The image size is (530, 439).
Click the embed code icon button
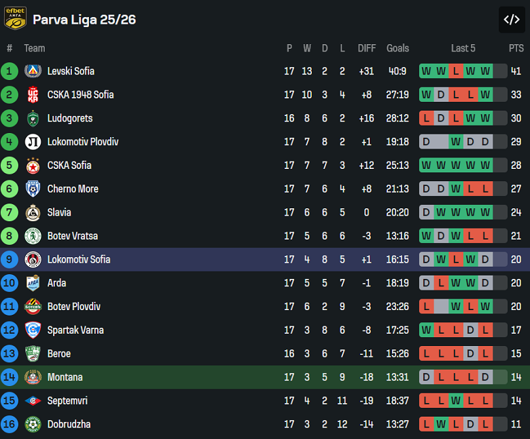[512, 20]
